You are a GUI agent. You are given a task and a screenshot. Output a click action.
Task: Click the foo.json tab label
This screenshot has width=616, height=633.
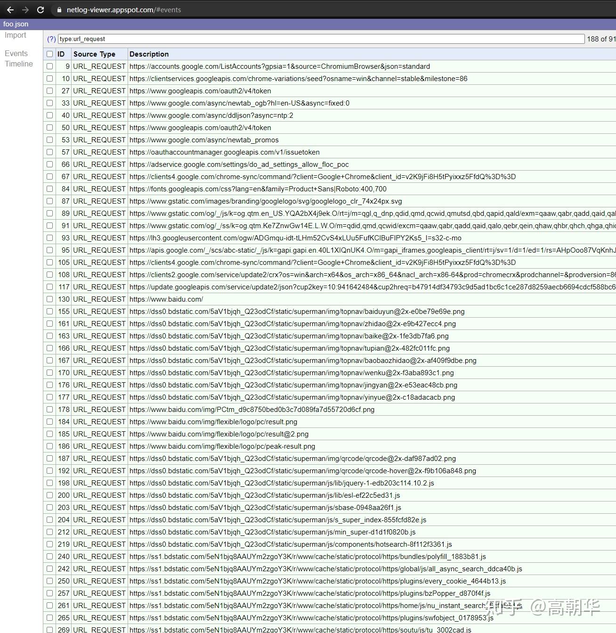[x=16, y=24]
